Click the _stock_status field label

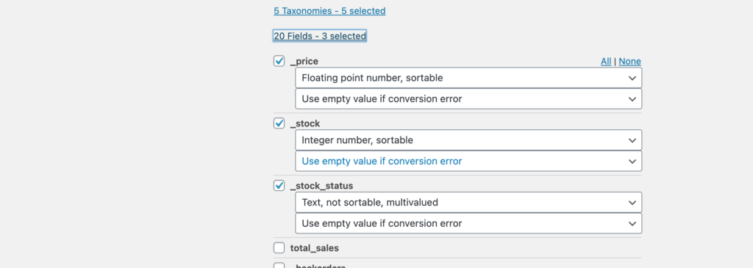tap(322, 186)
